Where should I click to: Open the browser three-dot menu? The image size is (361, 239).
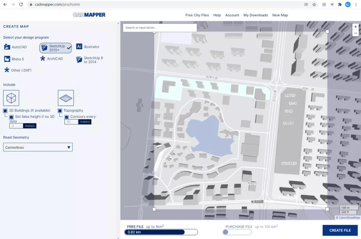pos(356,4)
